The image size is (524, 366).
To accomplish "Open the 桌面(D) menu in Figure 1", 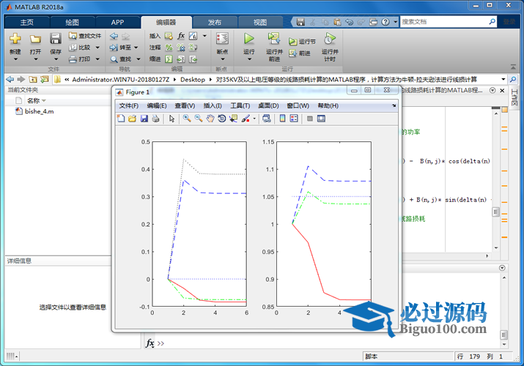I will pyautogui.click(x=268, y=105).
